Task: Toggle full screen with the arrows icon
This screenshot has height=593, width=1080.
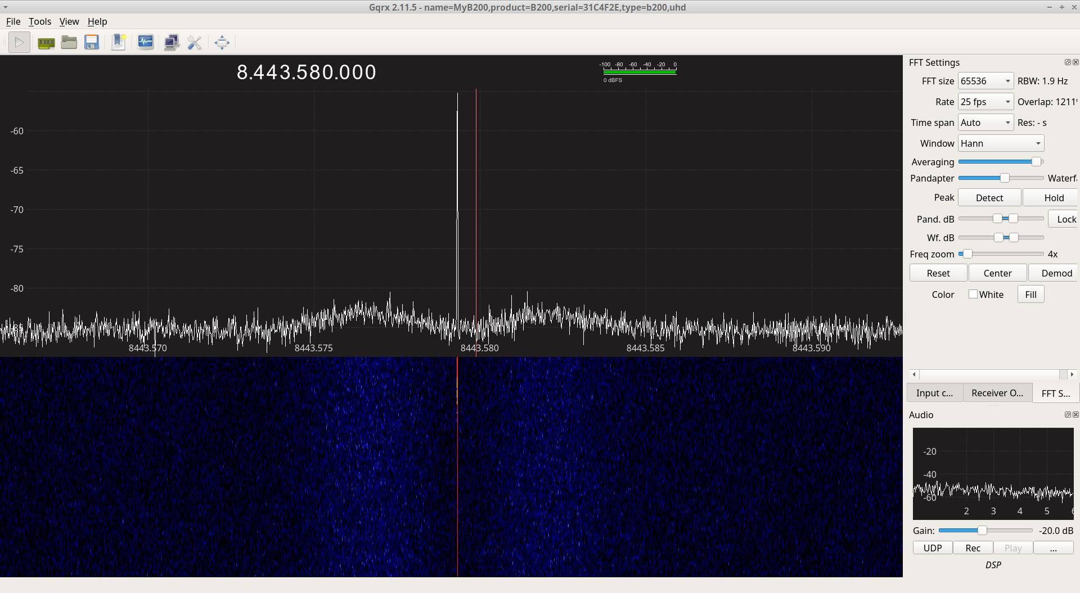Action: coord(222,43)
